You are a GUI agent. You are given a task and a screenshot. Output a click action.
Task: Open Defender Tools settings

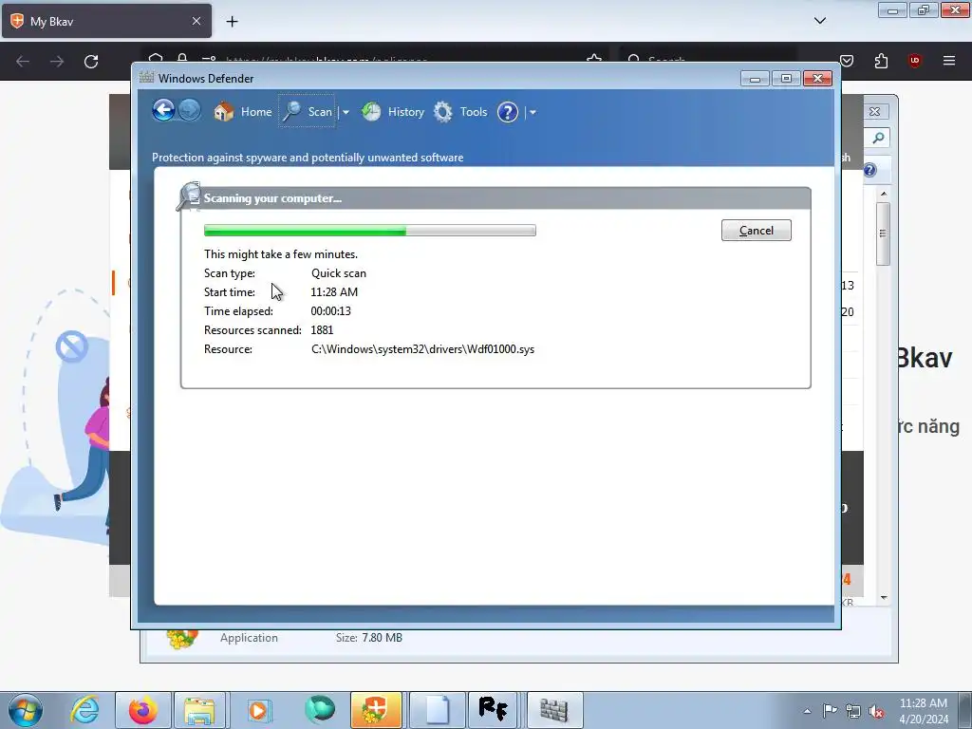click(x=460, y=112)
